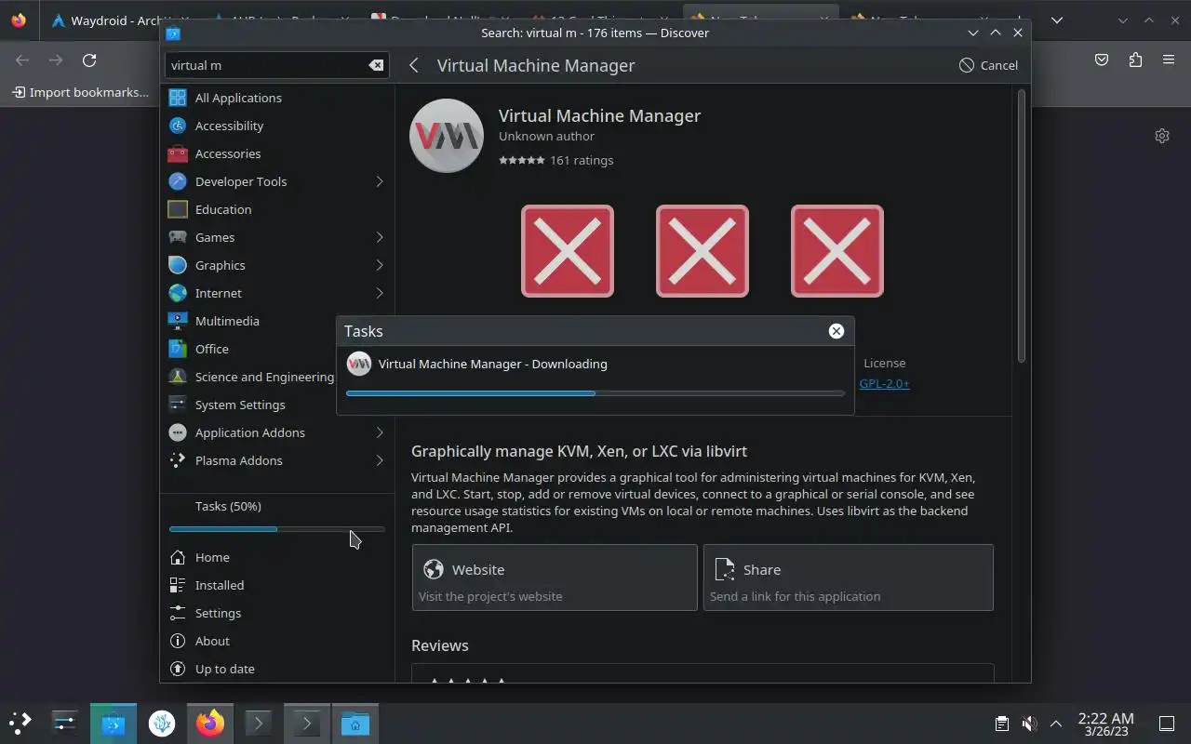
Task: Select the Games controller icon
Action: pyautogui.click(x=178, y=237)
